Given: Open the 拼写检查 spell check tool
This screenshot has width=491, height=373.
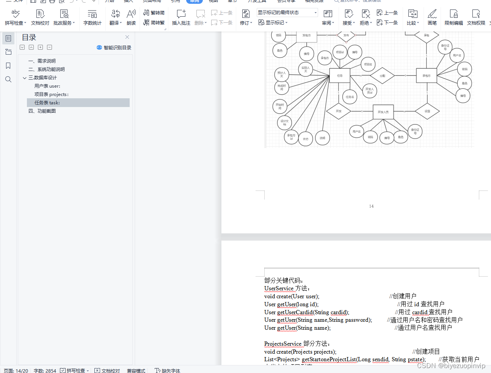Looking at the screenshot, I should click(15, 17).
